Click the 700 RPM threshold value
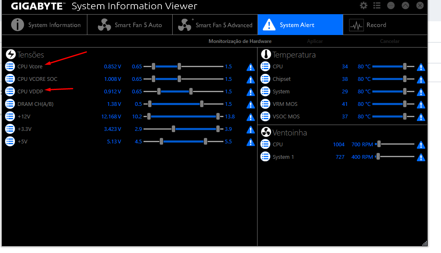Viewport: 441px width, 253px height. pos(362,144)
